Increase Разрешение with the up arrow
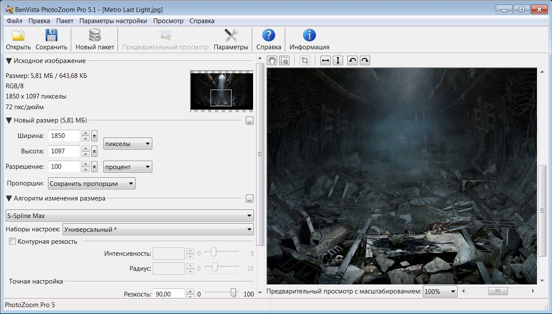Screen dimensions: 552x314 pos(85,164)
